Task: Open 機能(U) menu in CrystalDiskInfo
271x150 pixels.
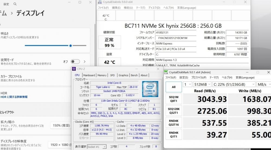Action: coord(128,8)
